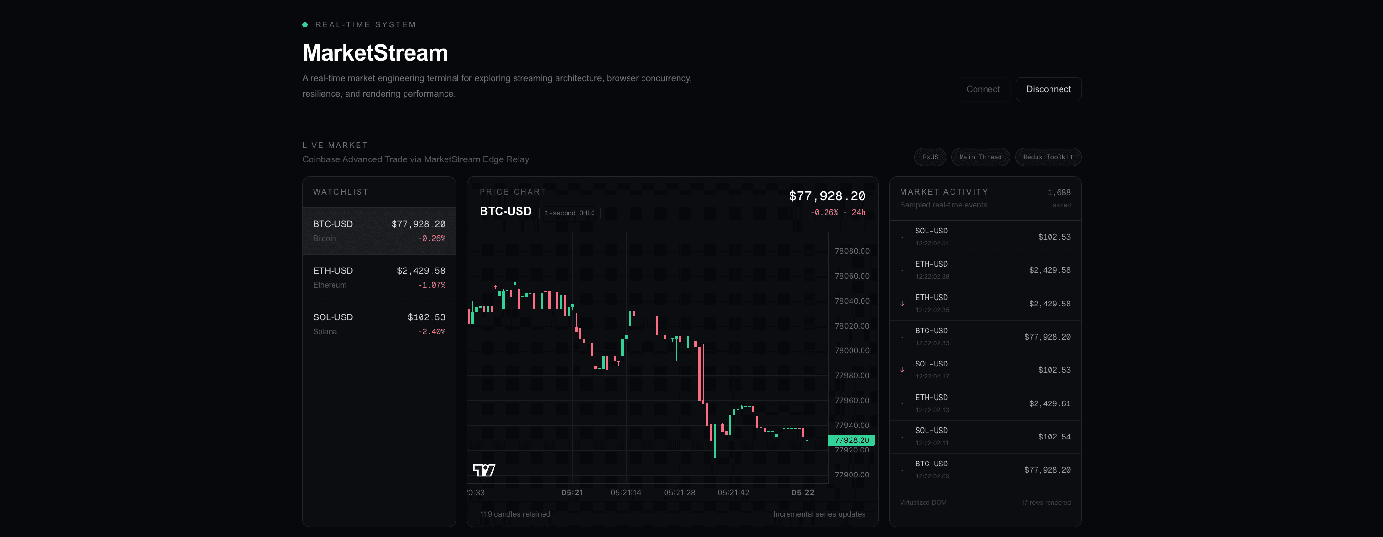Select the RxJS pill
The image size is (1383, 537).
[930, 157]
